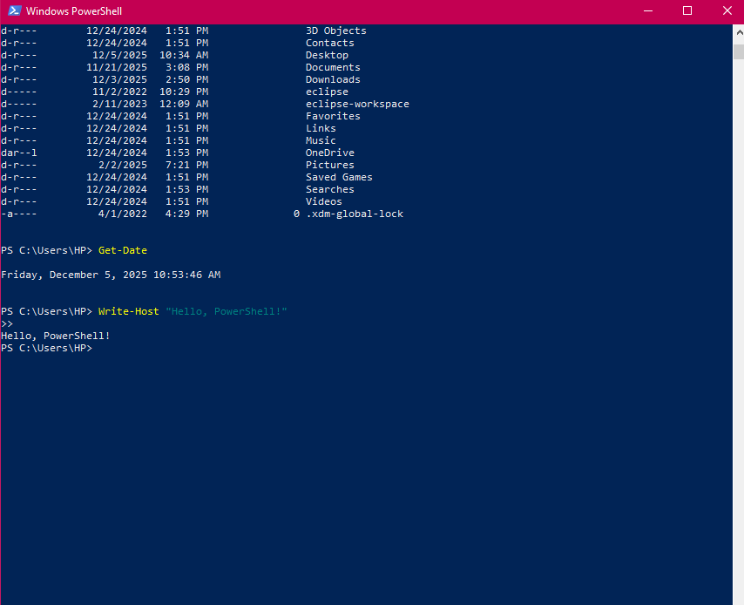Click the eclipse-workspace directory name
The height and width of the screenshot is (605, 744).
[357, 104]
